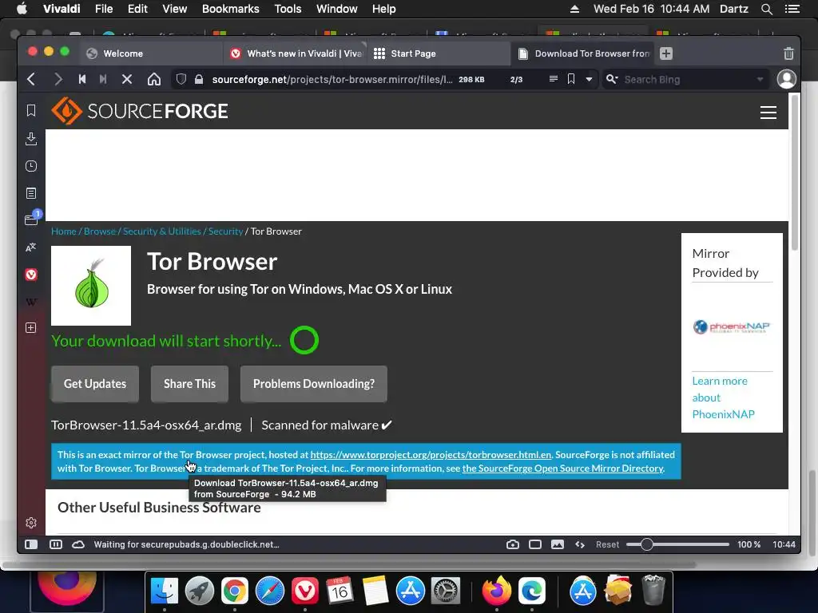Screen dimensions: 818x613
Task: Open Safari from the Dock
Action: click(x=270, y=591)
